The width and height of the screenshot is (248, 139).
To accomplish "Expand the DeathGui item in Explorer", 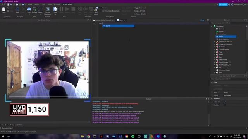I will 214,47.
